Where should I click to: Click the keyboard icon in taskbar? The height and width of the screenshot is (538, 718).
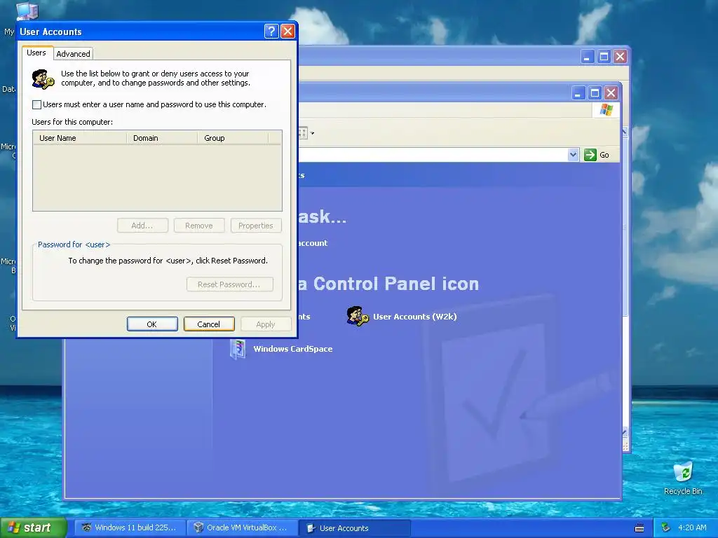[639, 528]
